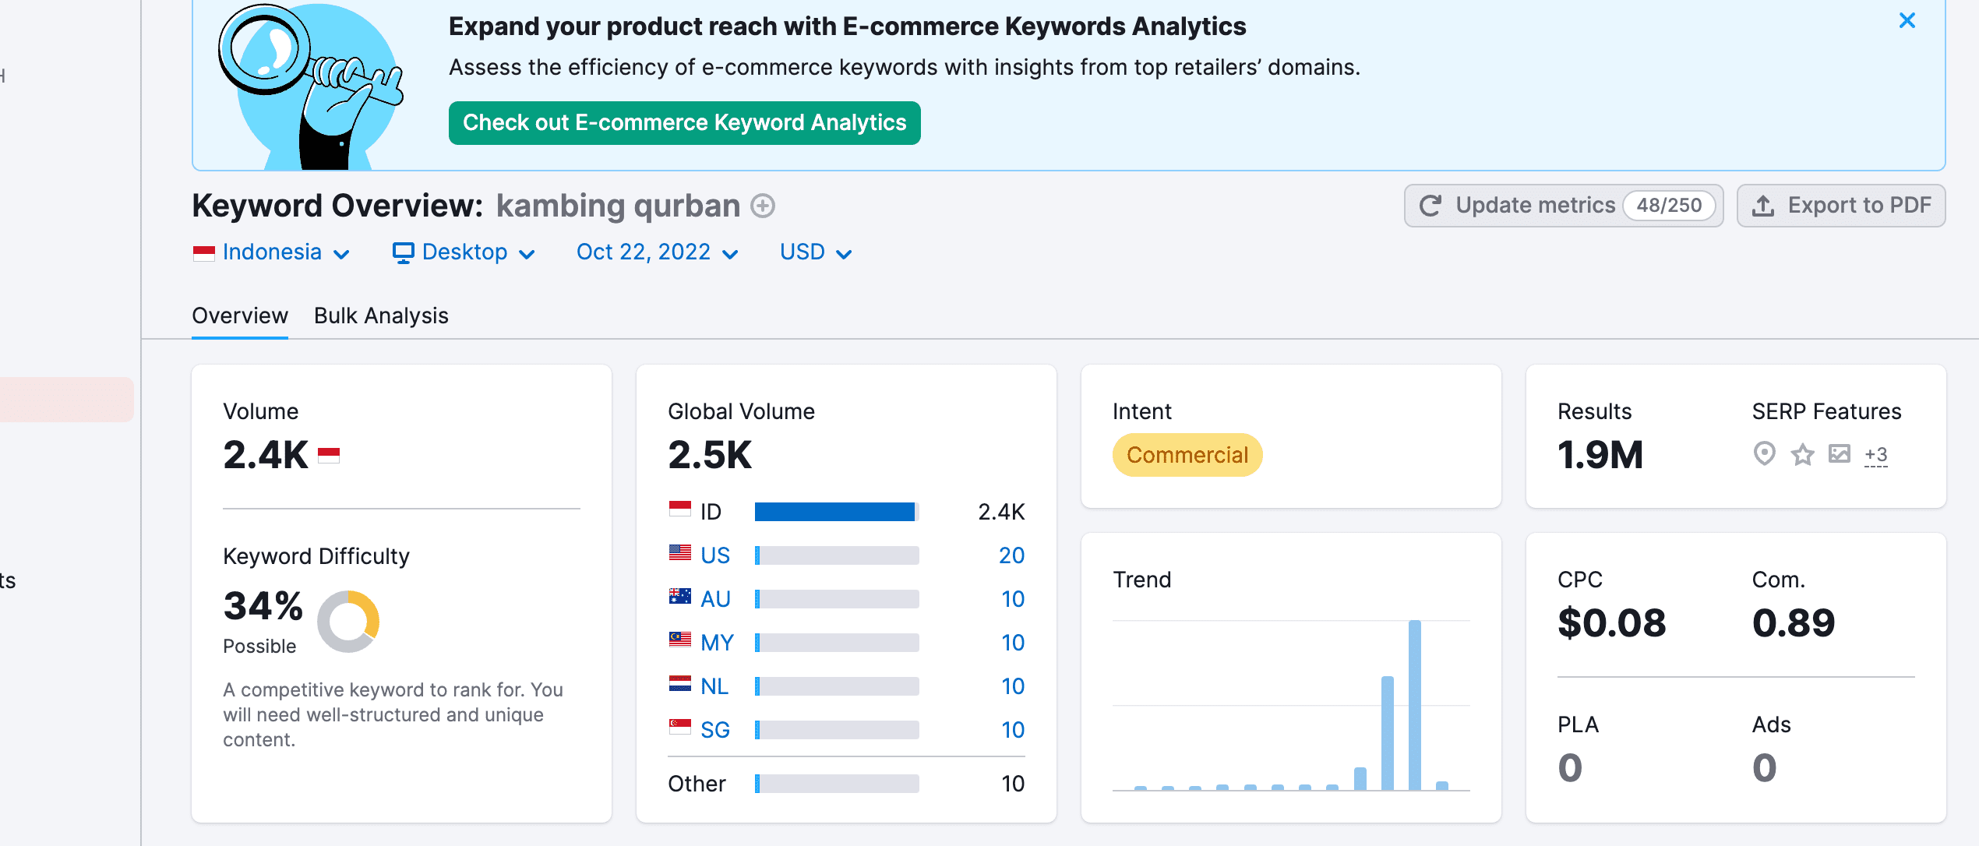Image resolution: width=1979 pixels, height=846 pixels.
Task: Show the +3 more SERP features
Action: (1875, 454)
